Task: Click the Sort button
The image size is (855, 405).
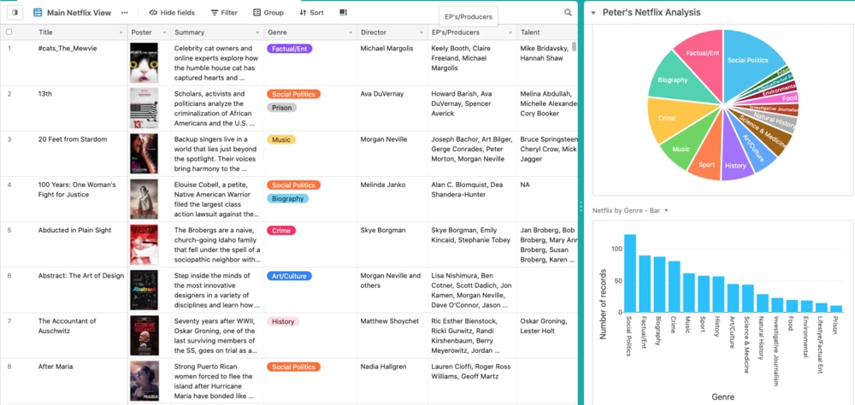Action: tap(311, 13)
